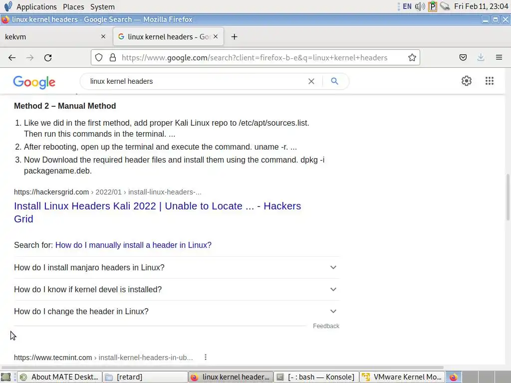
Task: Click the P tray icon
Action: [x=433, y=6]
